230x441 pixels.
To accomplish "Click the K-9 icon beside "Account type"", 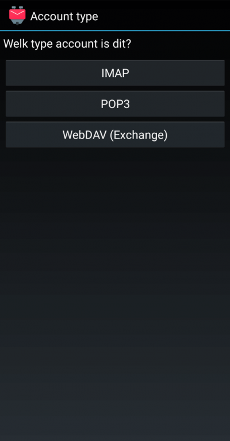I will click(17, 16).
